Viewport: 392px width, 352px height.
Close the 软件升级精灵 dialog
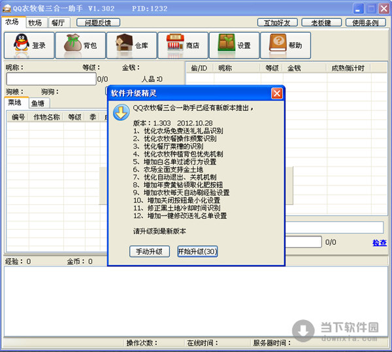(x=277, y=93)
